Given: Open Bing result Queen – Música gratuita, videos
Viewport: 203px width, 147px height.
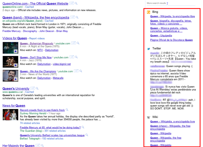Looking at the screenshot, I should point(169,29).
